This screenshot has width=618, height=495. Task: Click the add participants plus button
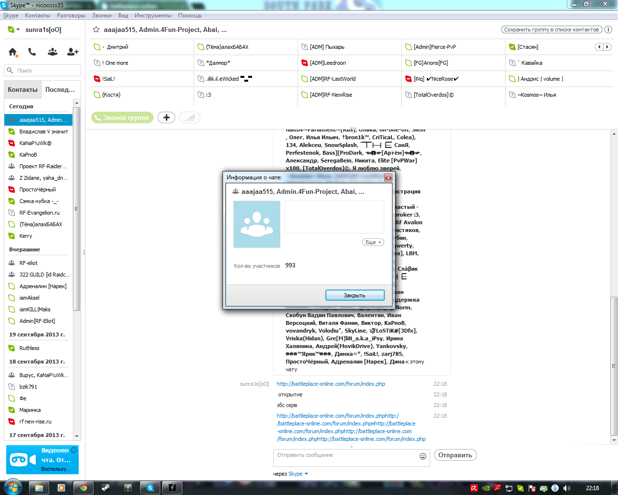[x=167, y=117]
